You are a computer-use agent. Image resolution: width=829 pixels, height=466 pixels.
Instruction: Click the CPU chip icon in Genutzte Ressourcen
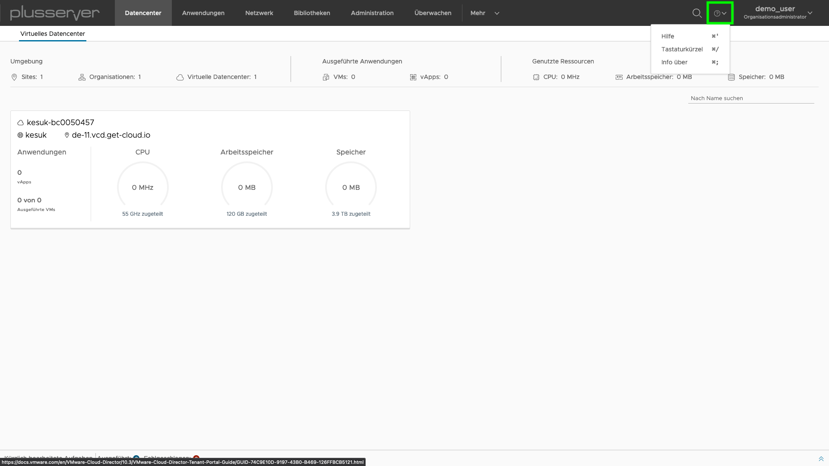pyautogui.click(x=536, y=77)
